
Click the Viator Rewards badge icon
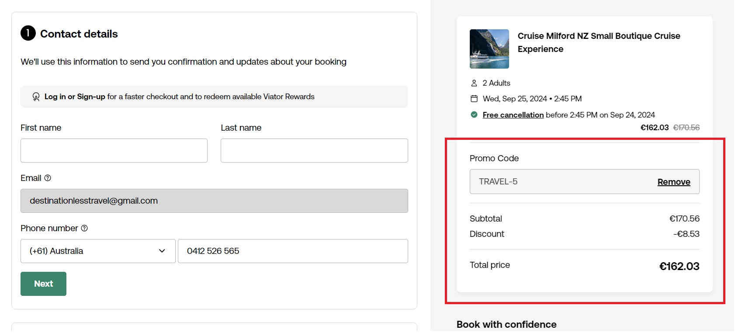click(x=37, y=96)
